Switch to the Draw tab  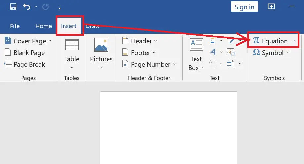pos(93,26)
